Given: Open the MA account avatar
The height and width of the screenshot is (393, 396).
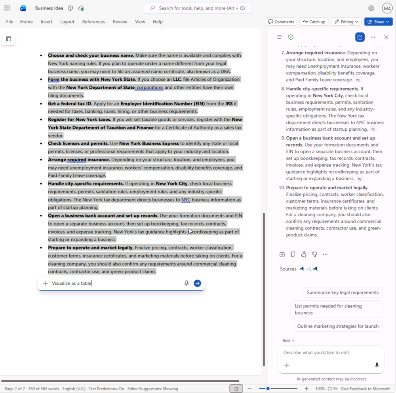Looking at the screenshot, I should tap(387, 8).
